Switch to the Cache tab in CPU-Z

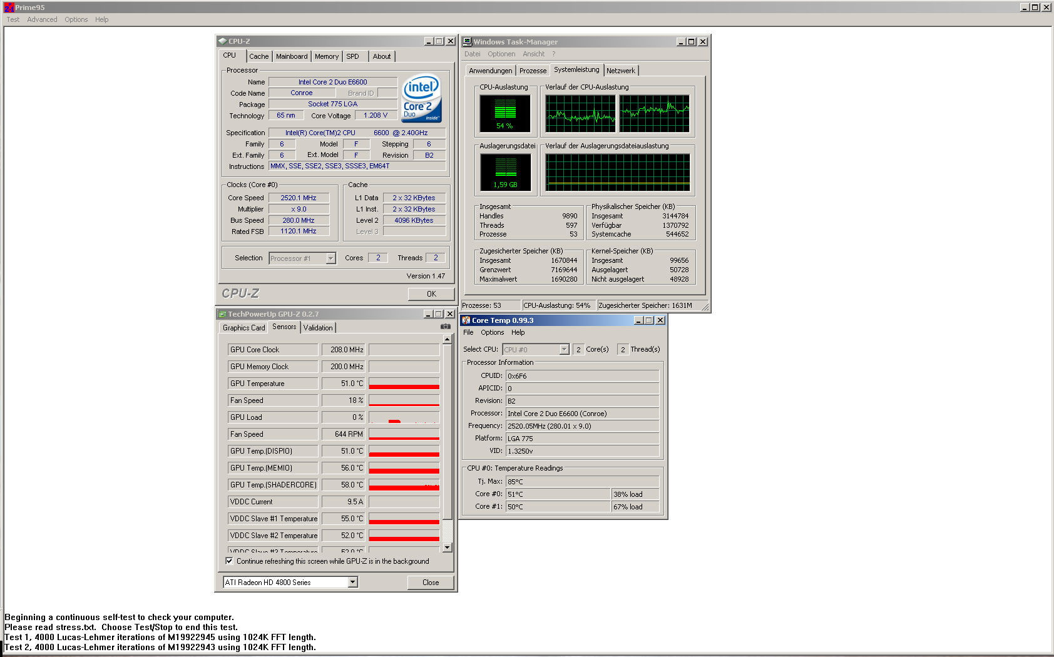259,56
